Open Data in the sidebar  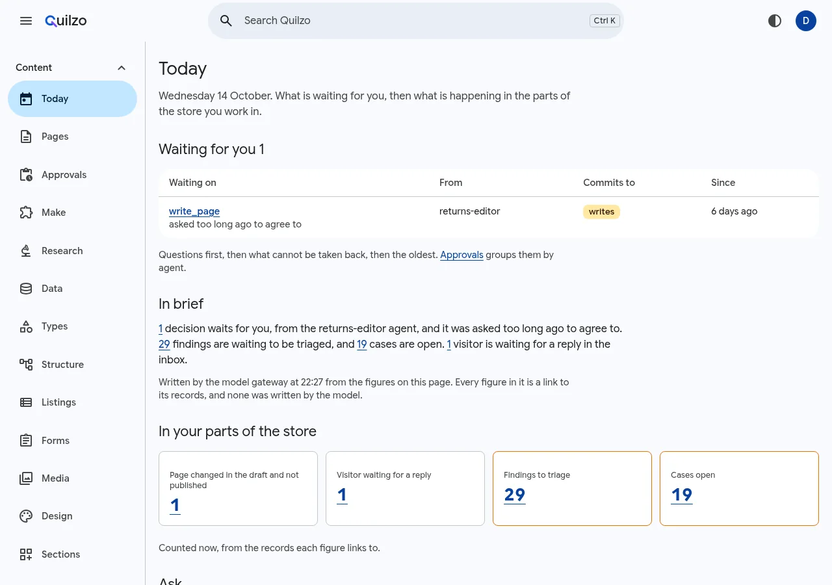(x=72, y=289)
